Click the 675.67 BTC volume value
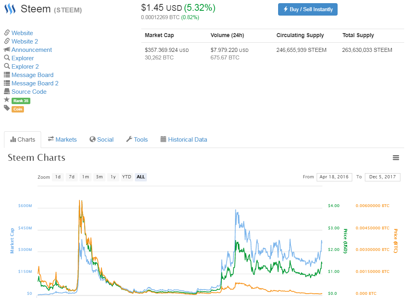 click(x=225, y=57)
